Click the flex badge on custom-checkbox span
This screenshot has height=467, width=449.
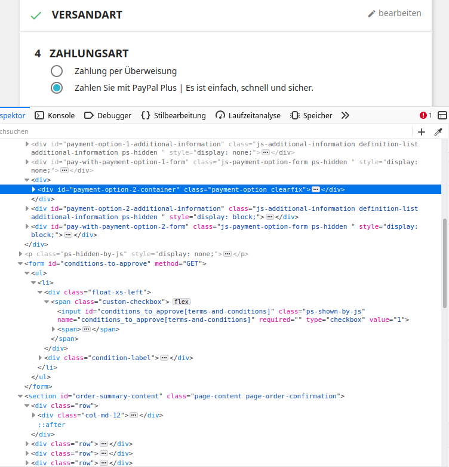click(182, 302)
